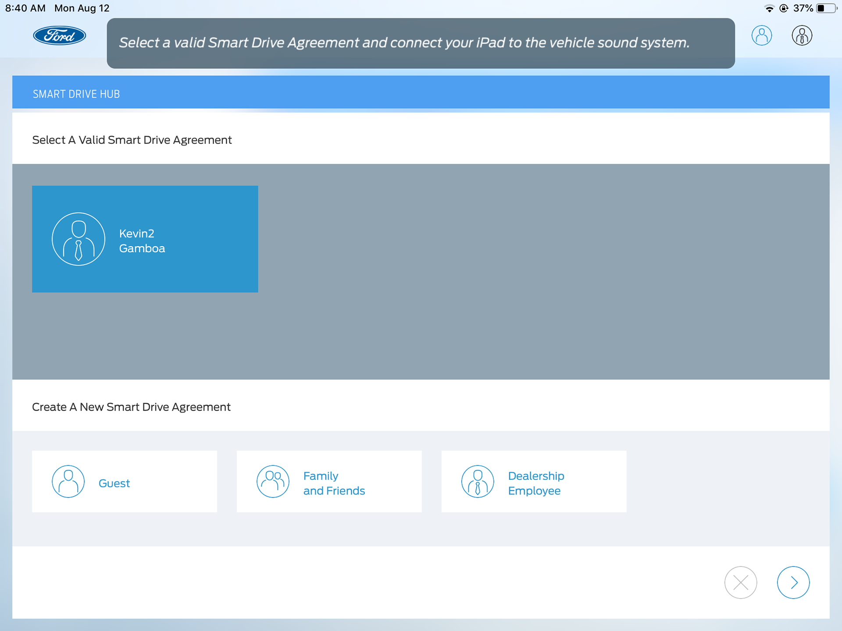Open the dealership employee icon in header
The height and width of the screenshot is (631, 842).
pos(802,35)
